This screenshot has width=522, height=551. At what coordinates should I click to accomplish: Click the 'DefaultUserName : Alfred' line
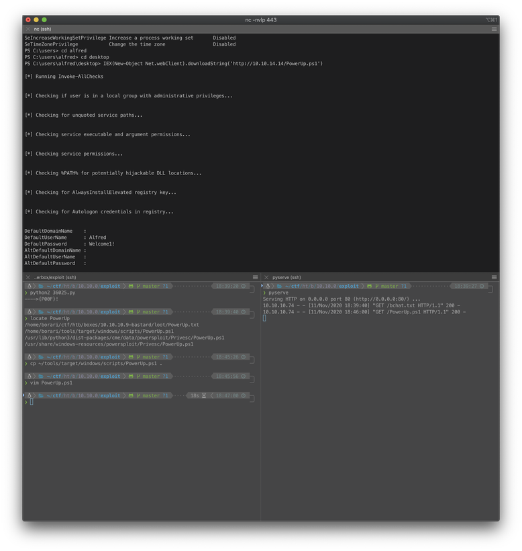tap(65, 237)
